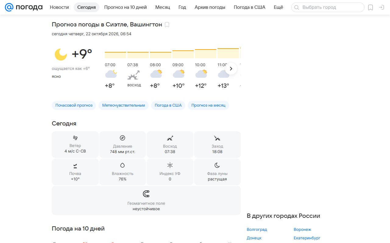Open the Донецк city link
Screen dimensions: 390x243
254,238
